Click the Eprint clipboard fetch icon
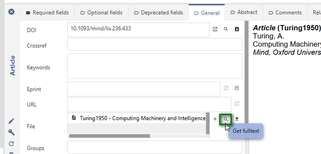Image resolution: width=321 pixels, height=154 pixels. (237, 88)
